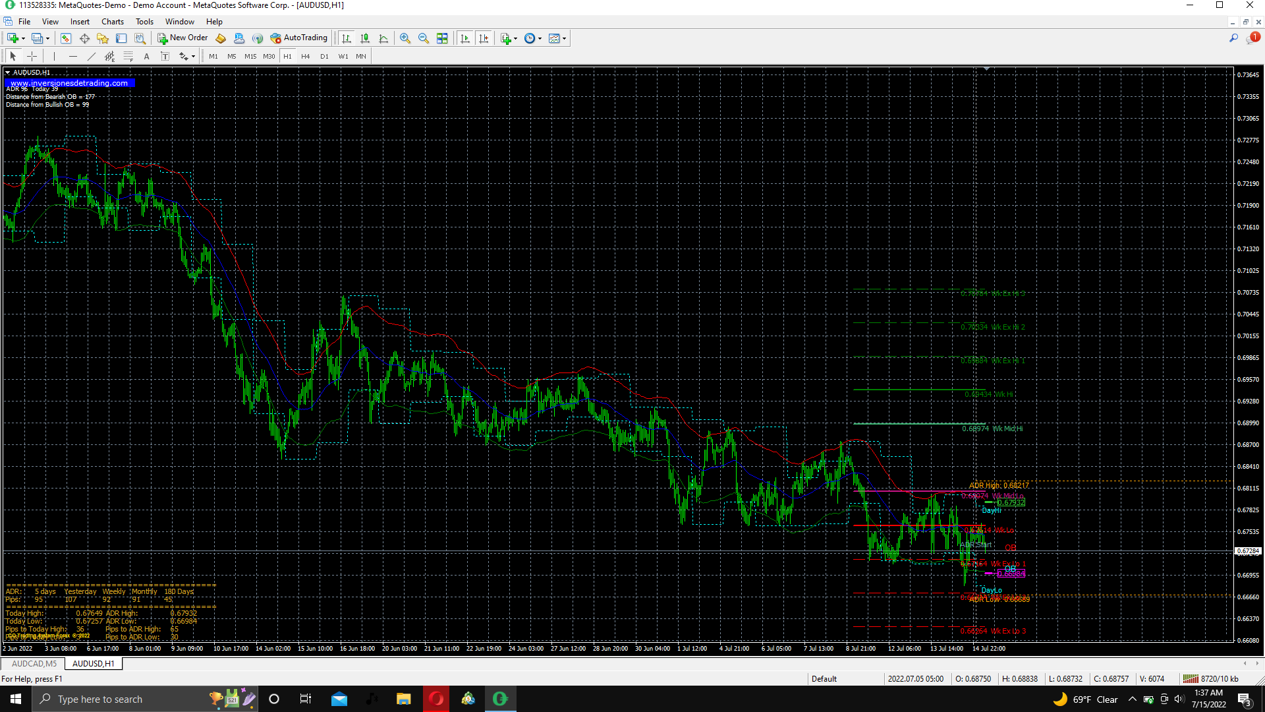Draw a trendline with the trendline tool

[x=92, y=57]
